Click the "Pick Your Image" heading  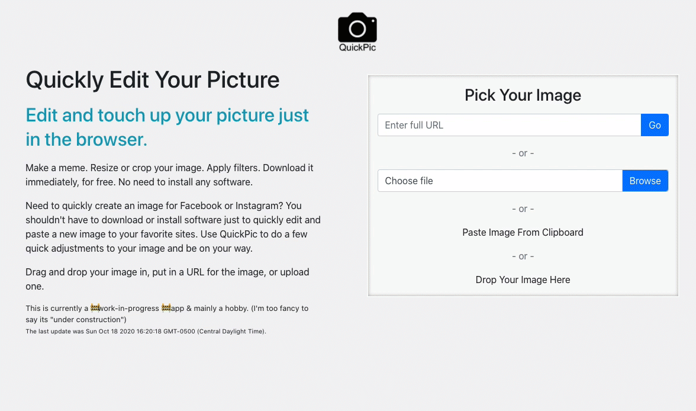tap(523, 95)
